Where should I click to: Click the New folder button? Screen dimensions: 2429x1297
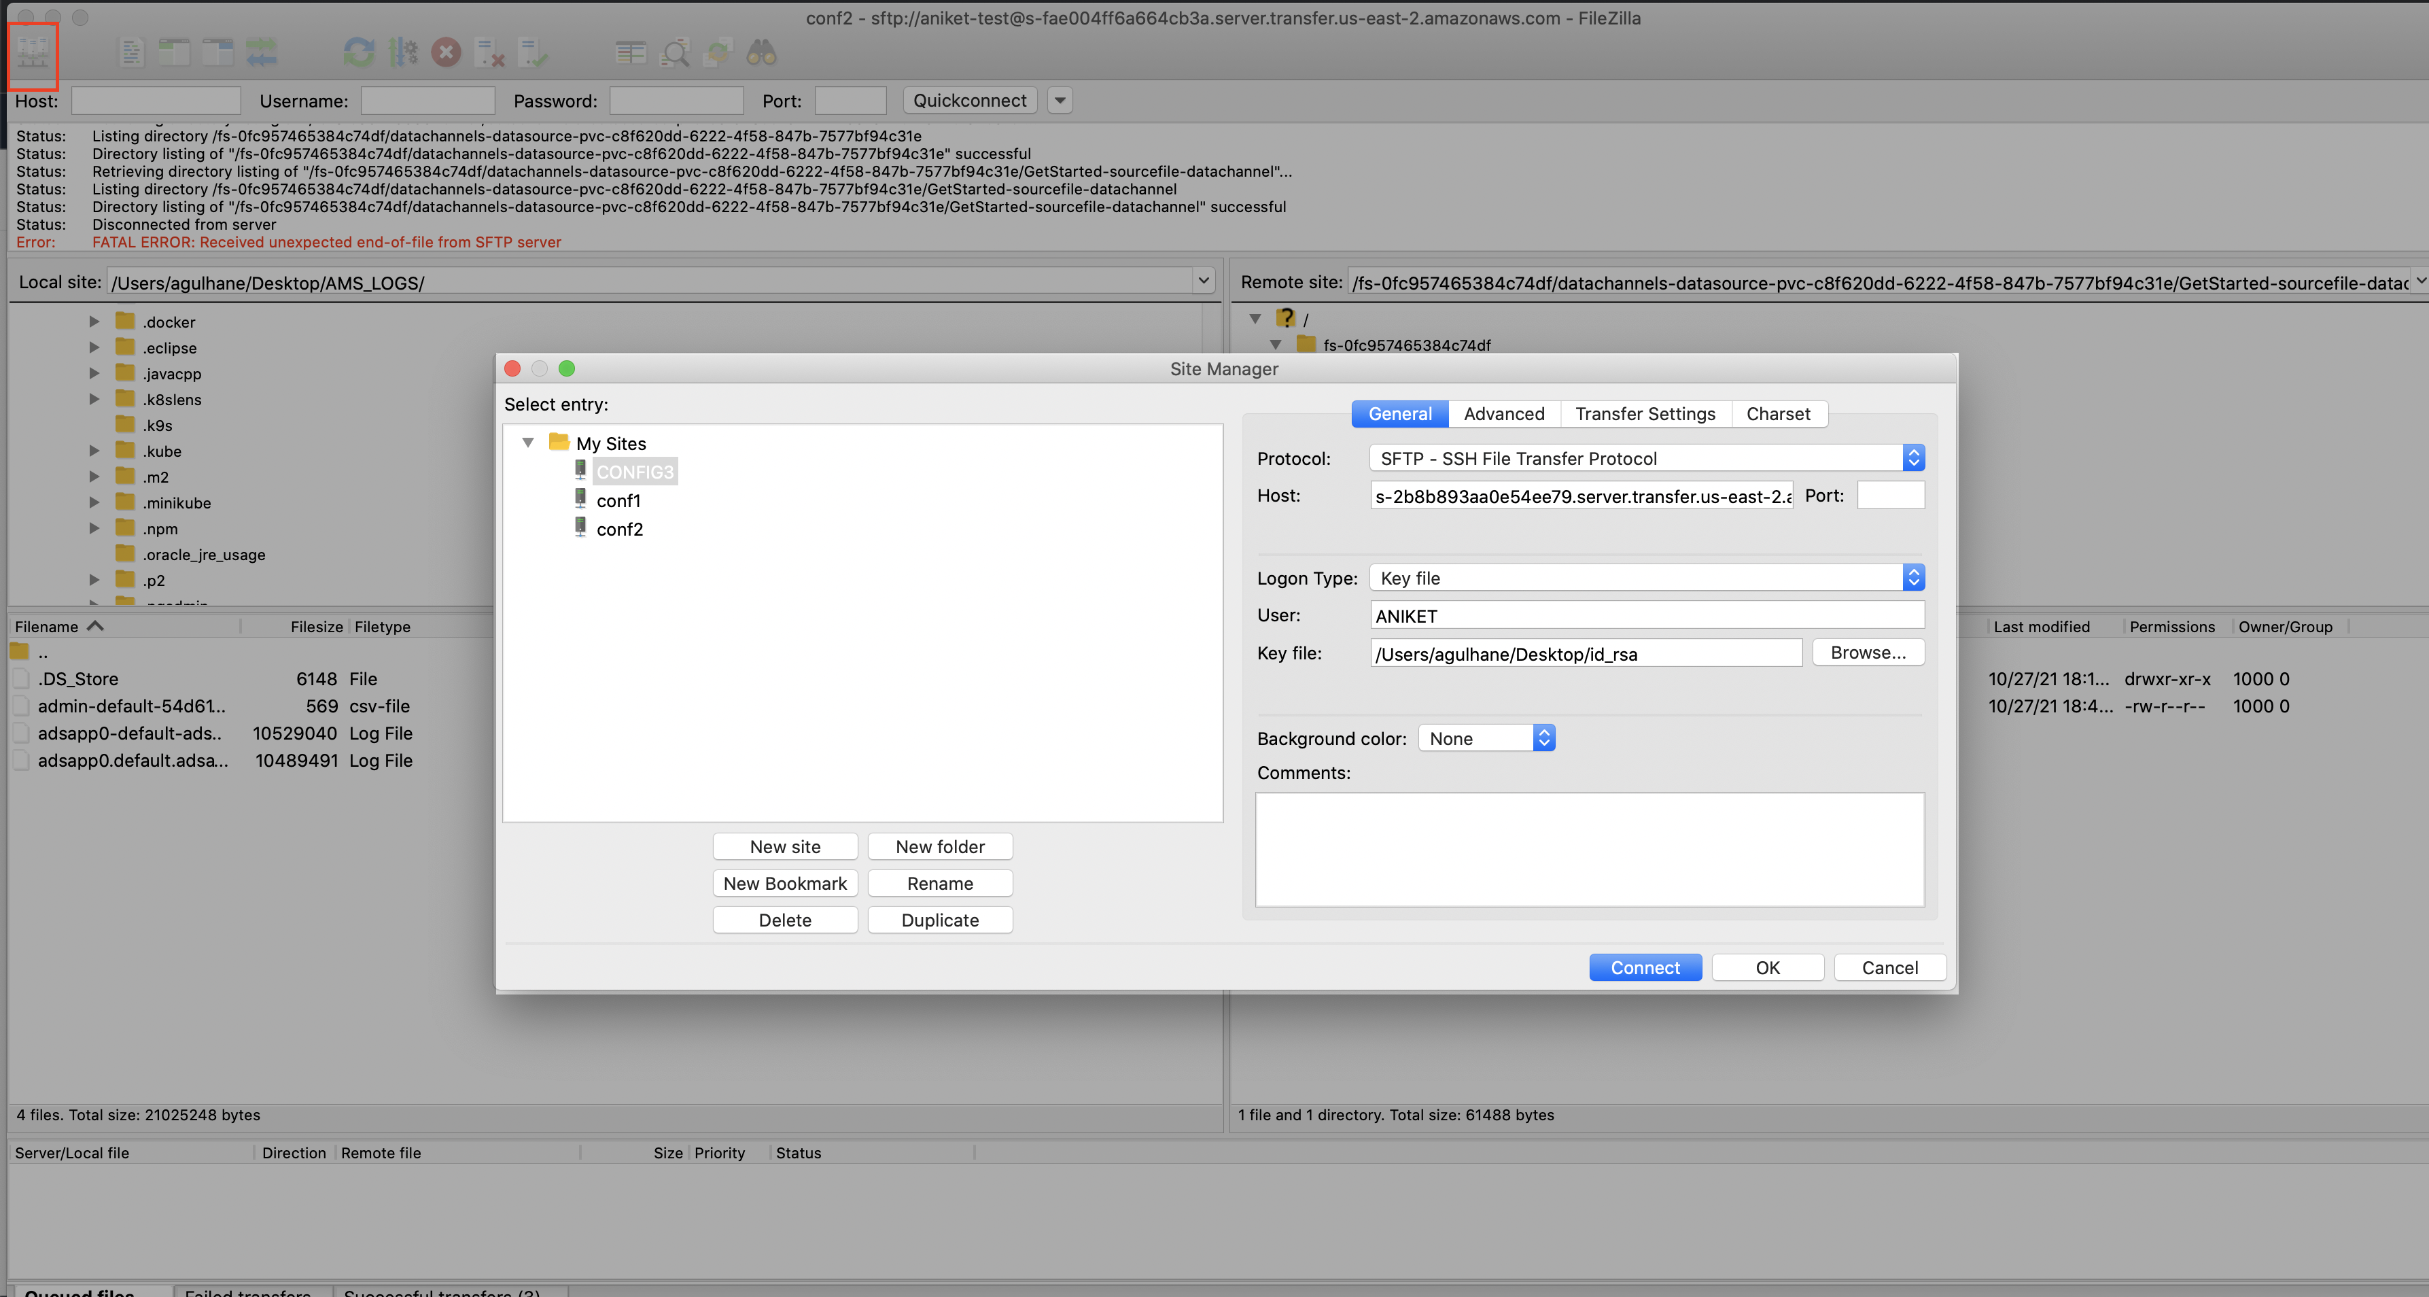[x=940, y=846]
